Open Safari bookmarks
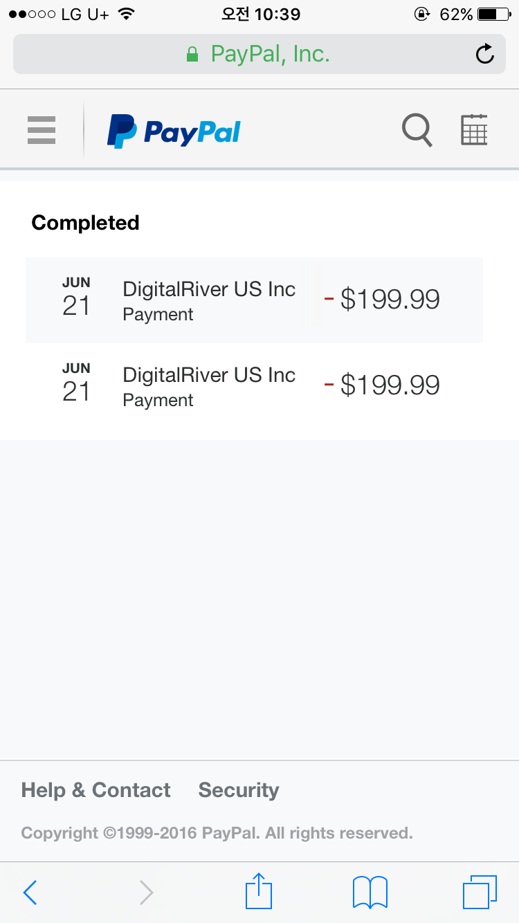This screenshot has width=519, height=923. [x=370, y=891]
